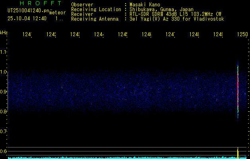Select the 0.9 kHz frequency tick label
Viewport: 250px width, 159px height.
pos(4,92)
